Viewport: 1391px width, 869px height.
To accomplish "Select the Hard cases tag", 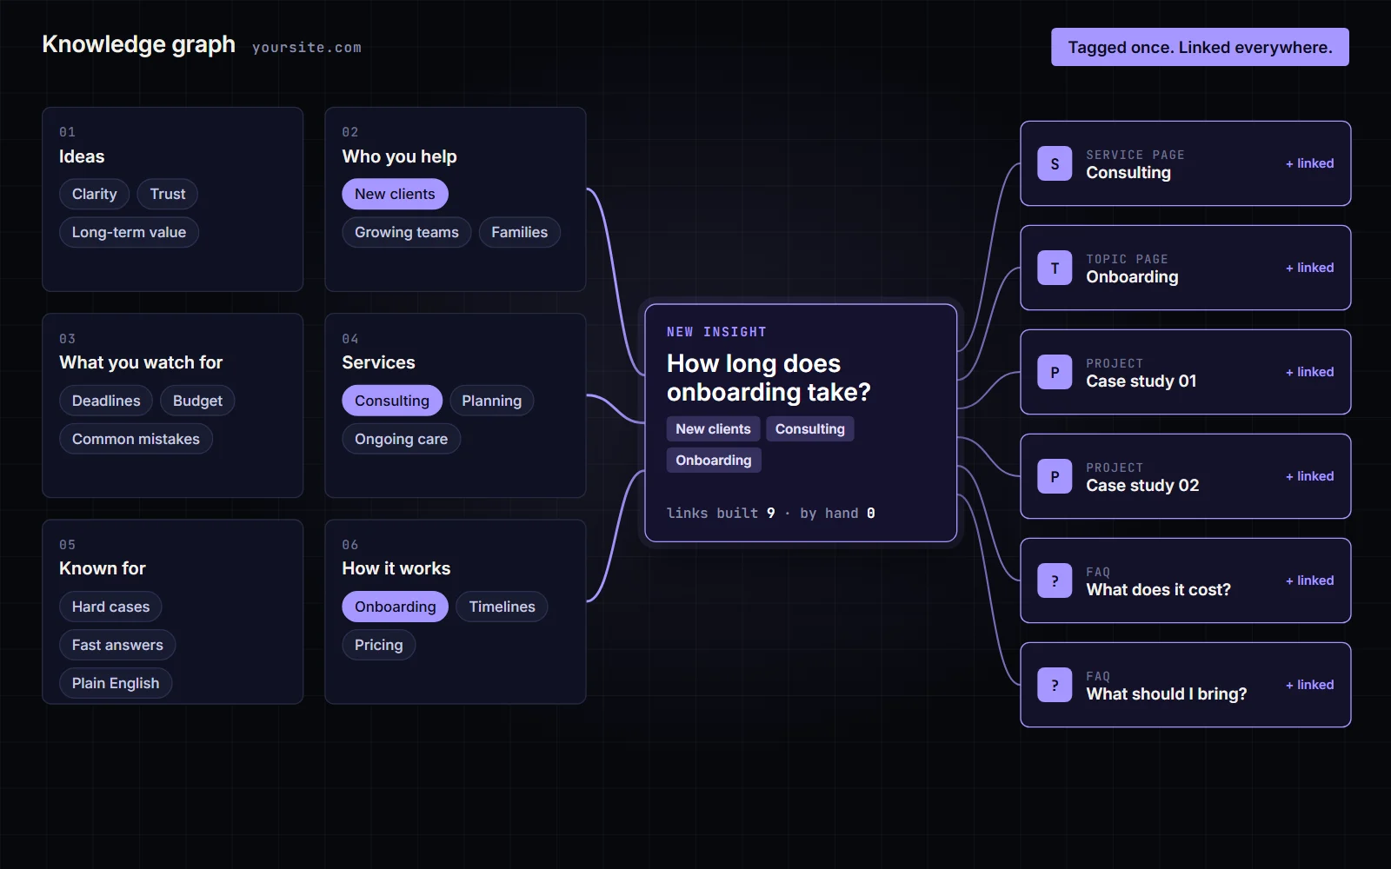I will click(110, 607).
